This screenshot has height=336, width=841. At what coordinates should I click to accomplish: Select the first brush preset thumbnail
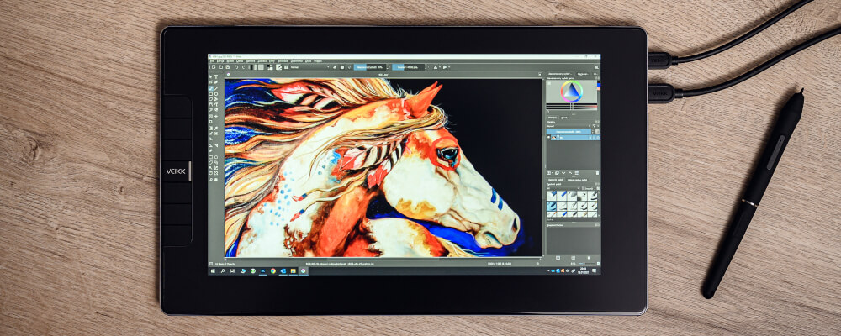552,196
